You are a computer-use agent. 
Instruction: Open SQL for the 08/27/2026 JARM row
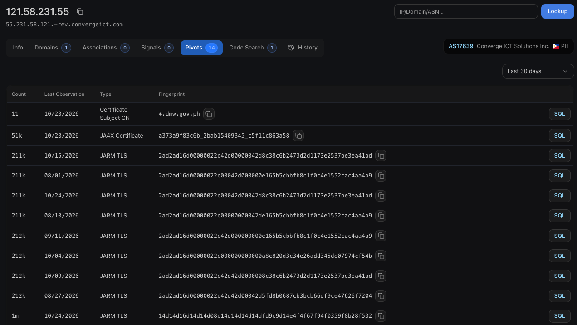559,295
